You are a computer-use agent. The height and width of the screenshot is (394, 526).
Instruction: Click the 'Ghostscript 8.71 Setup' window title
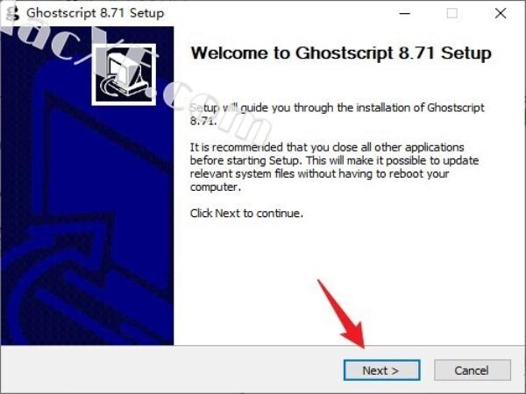[x=96, y=13]
